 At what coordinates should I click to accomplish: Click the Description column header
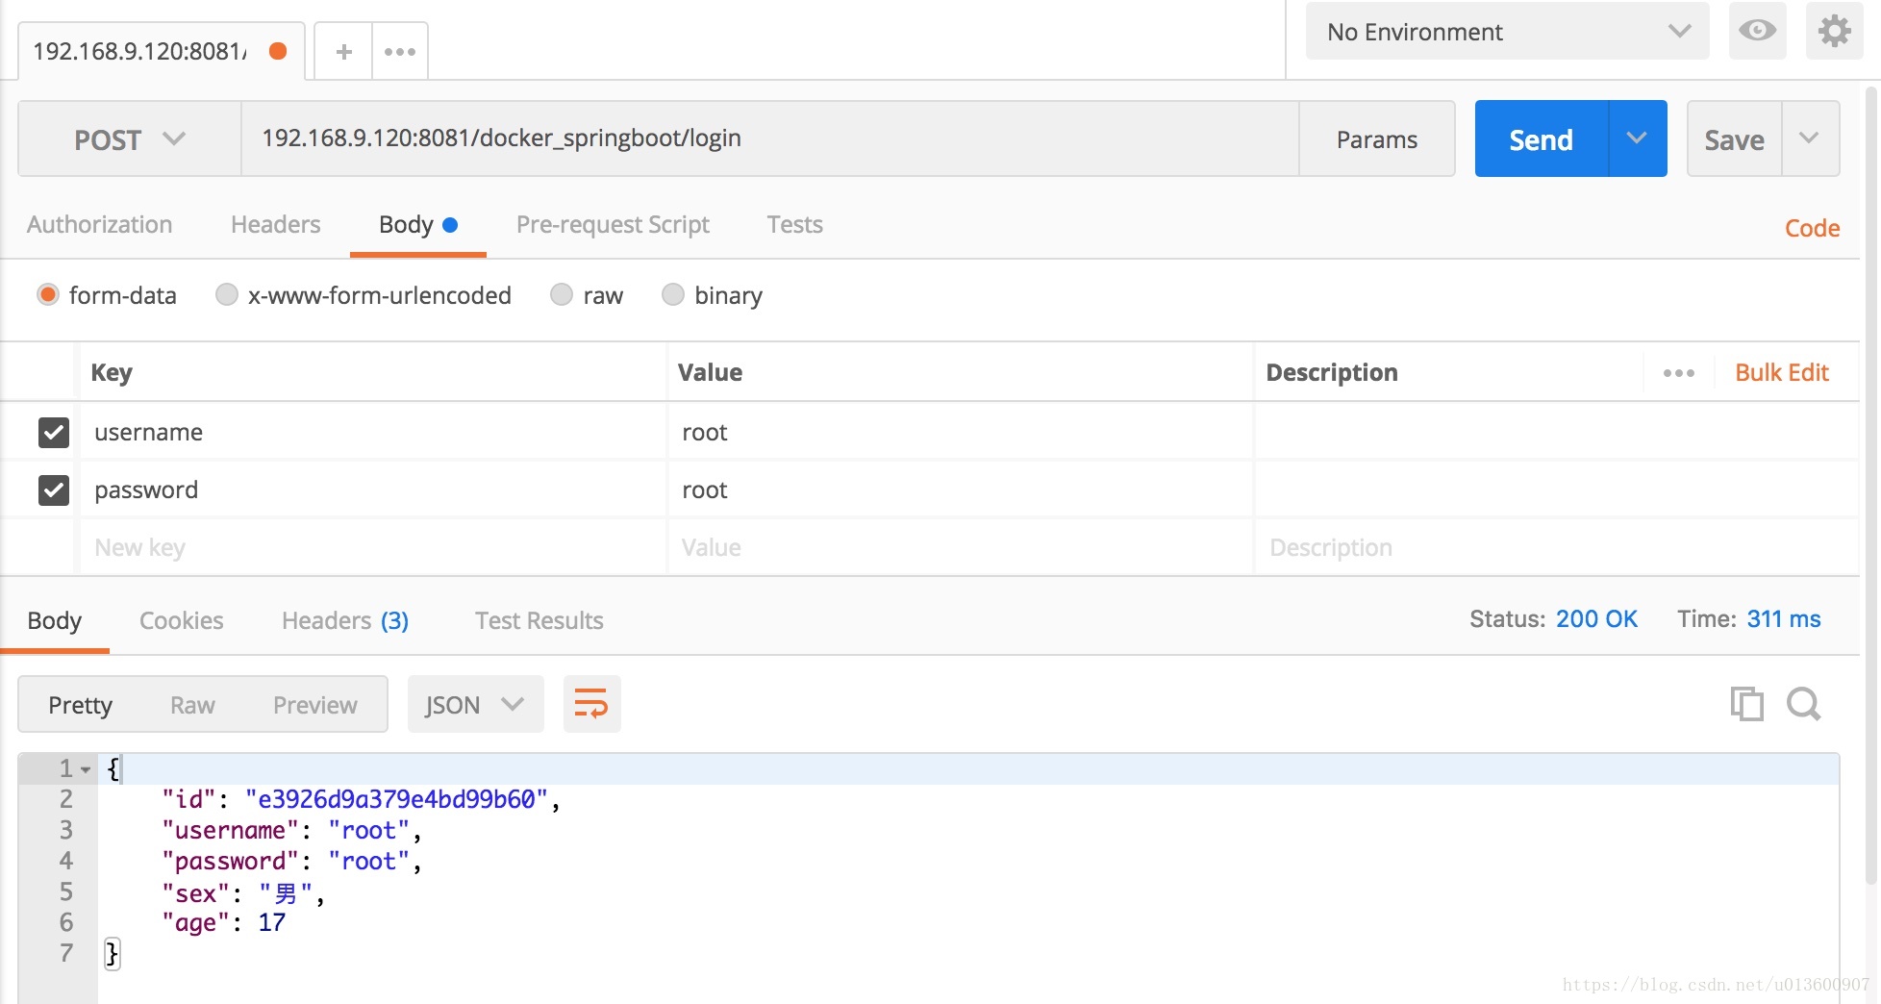point(1332,373)
